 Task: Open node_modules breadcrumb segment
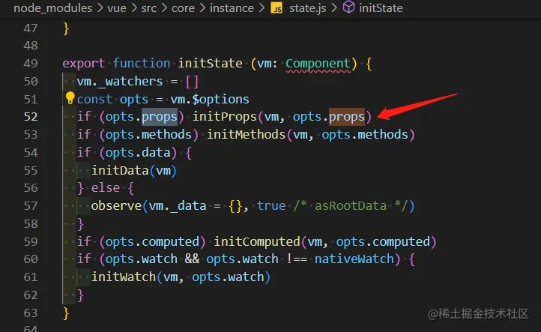tap(52, 8)
